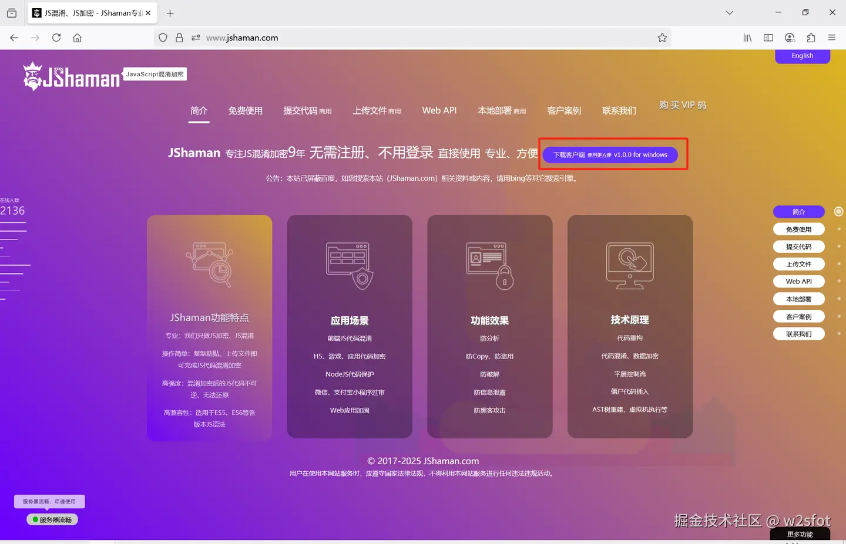Select 联系我们 in right side menu
The width and height of the screenshot is (846, 544).
tap(799, 334)
